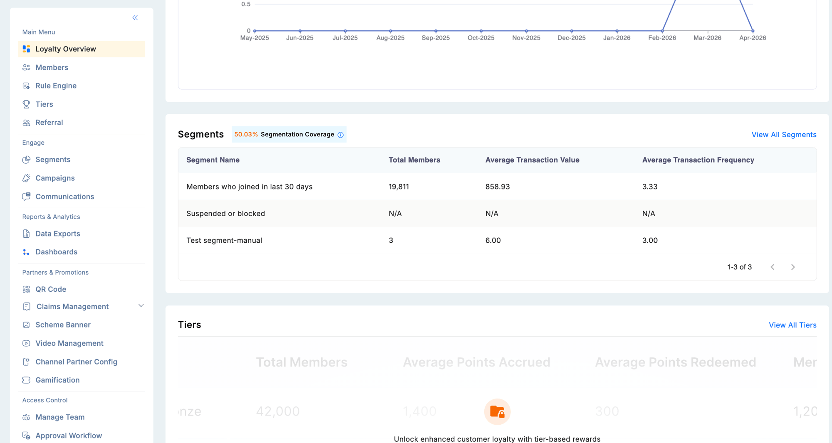Select the 'Suspended or blocked' segment row
The height and width of the screenshot is (443, 832).
[497, 214]
